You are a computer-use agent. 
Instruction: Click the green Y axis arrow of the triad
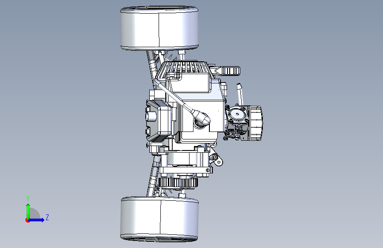point(28,211)
